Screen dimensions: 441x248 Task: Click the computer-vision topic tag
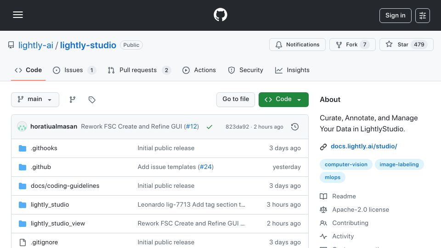point(346,164)
